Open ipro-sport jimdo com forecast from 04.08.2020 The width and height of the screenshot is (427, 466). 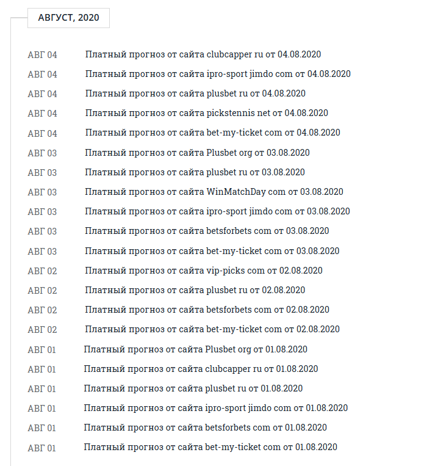[218, 74]
